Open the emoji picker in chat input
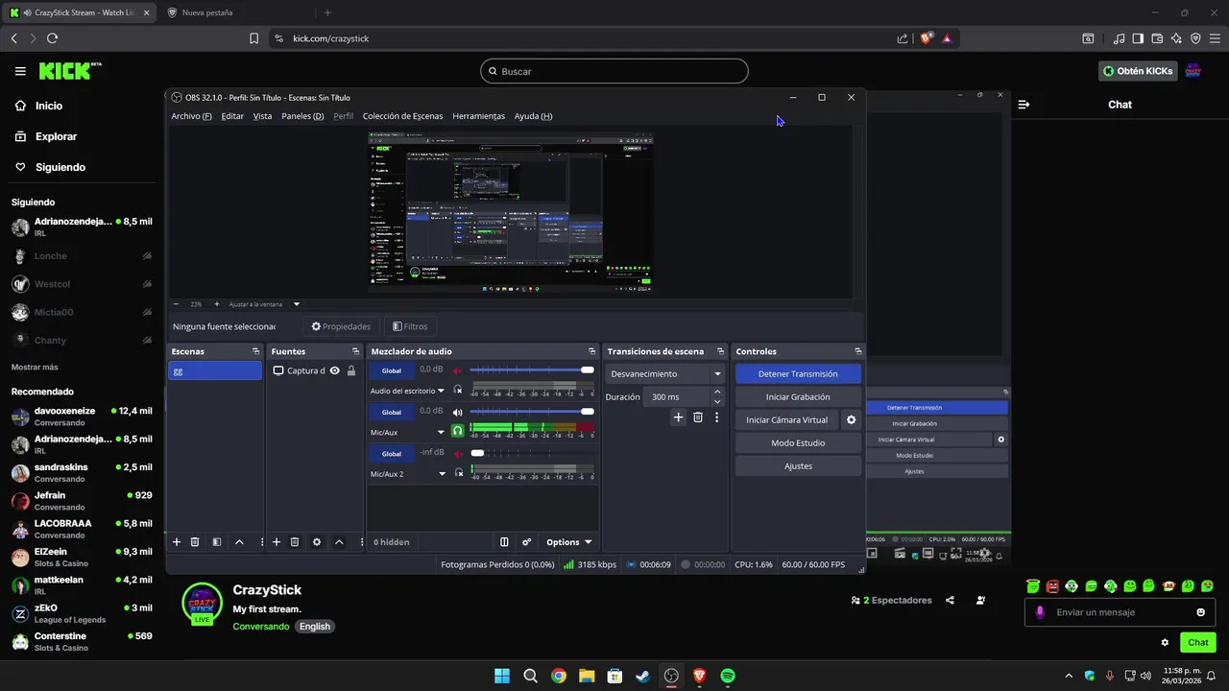Image resolution: width=1229 pixels, height=691 pixels. point(1201,612)
